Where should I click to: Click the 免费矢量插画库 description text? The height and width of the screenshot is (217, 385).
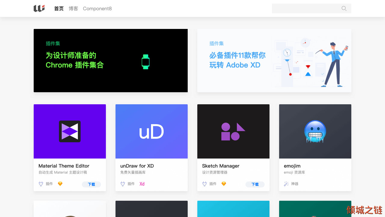[x=133, y=172]
